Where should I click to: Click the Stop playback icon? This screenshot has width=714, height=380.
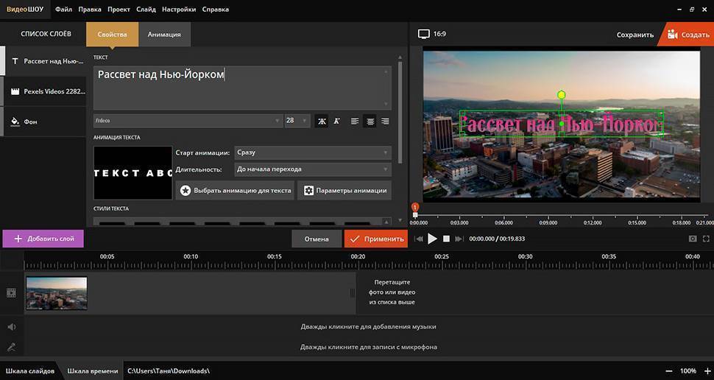[x=446, y=239]
